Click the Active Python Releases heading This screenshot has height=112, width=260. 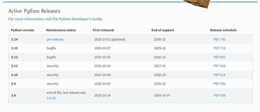[x=34, y=11]
